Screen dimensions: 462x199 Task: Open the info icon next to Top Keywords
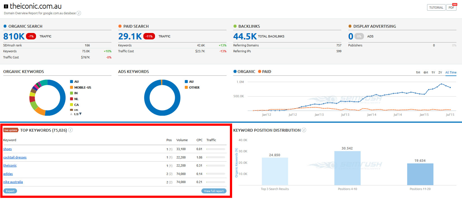[70, 130]
